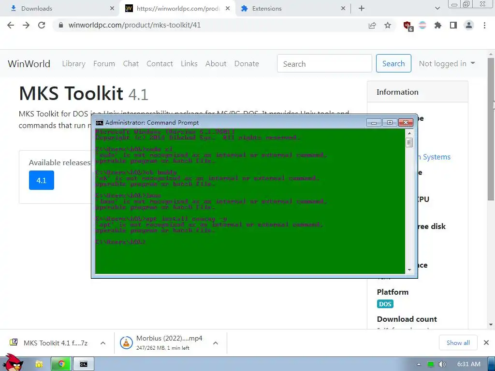Open a new browser tab
Viewport: 495px width, 371px height.
coord(362,9)
